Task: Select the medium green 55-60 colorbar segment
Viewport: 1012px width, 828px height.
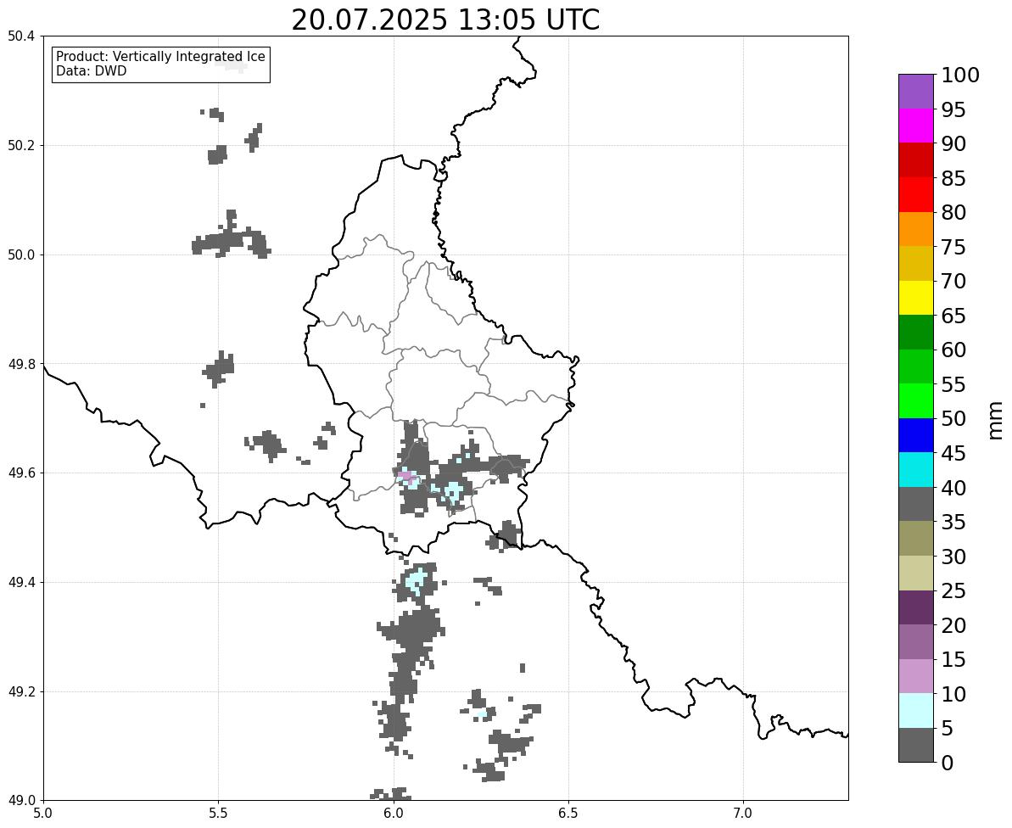Action: 916,366
